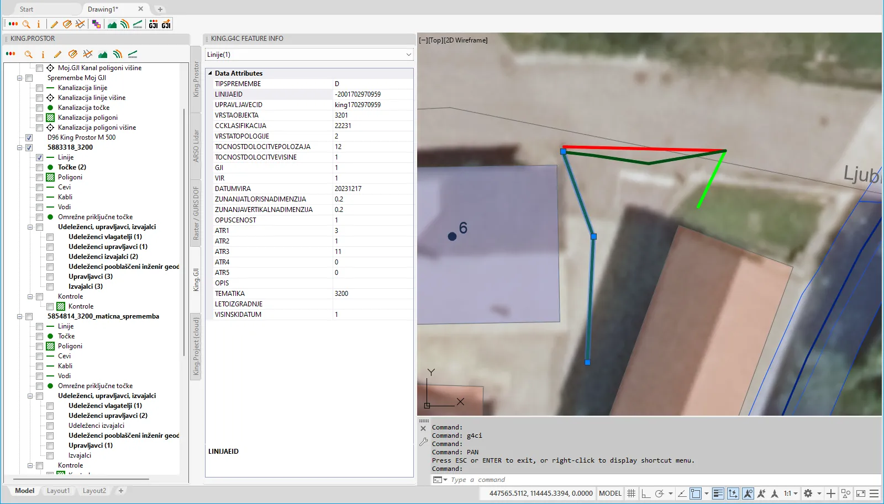Switch to the Layout1 tab

58,491
